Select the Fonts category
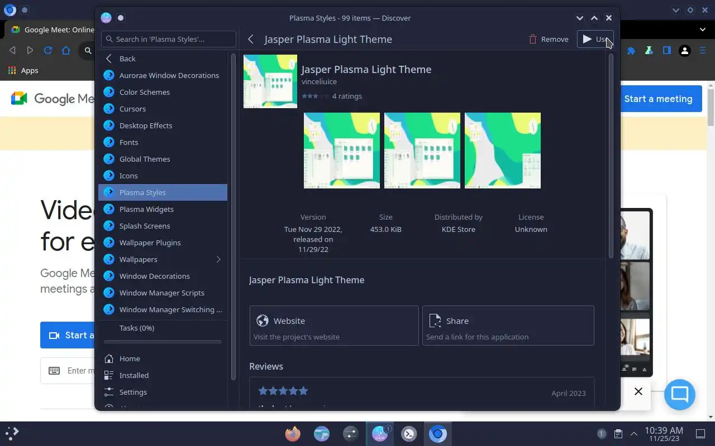 coord(163,142)
